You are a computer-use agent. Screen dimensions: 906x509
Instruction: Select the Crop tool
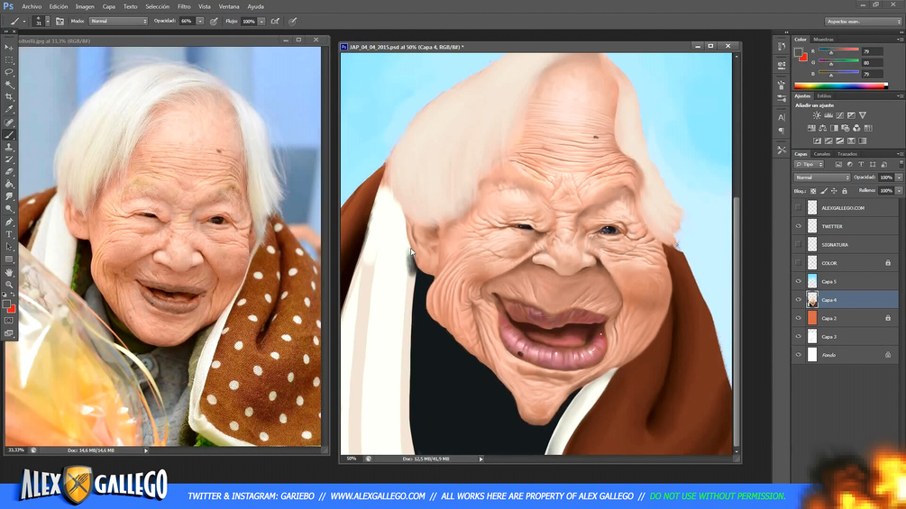click(9, 97)
